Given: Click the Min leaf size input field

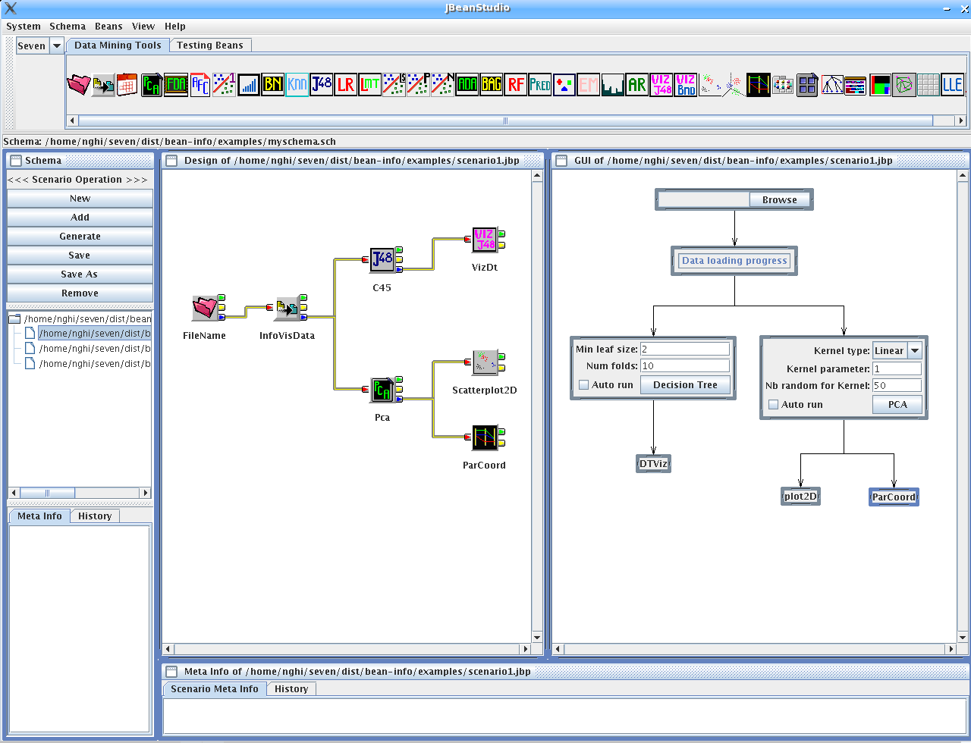Looking at the screenshot, I should 685,350.
